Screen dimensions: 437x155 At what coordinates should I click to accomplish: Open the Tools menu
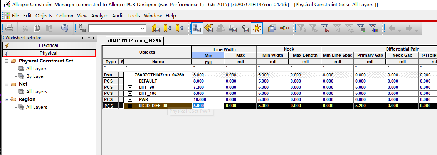pos(134,16)
